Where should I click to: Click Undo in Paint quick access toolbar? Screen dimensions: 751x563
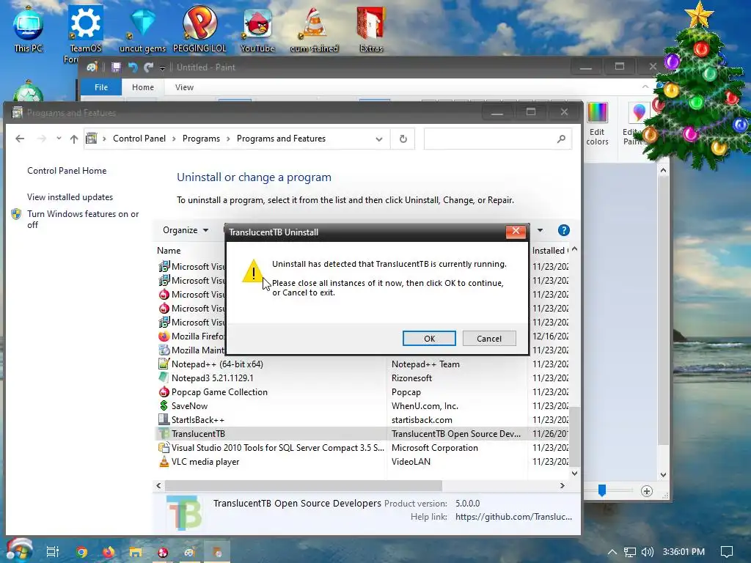coord(133,67)
